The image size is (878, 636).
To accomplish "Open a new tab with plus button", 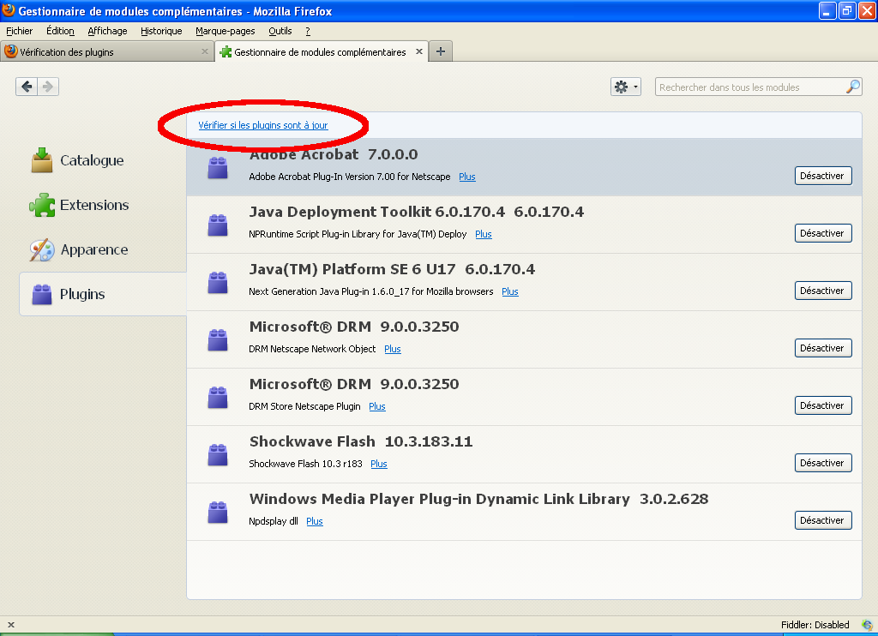I will coord(441,51).
